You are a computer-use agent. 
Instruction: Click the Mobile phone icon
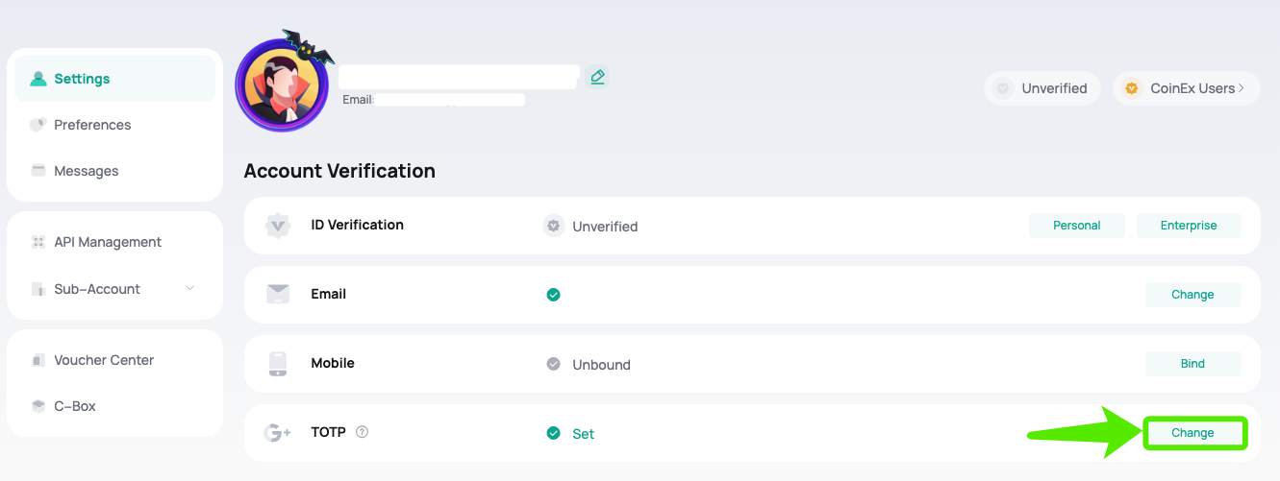point(278,364)
